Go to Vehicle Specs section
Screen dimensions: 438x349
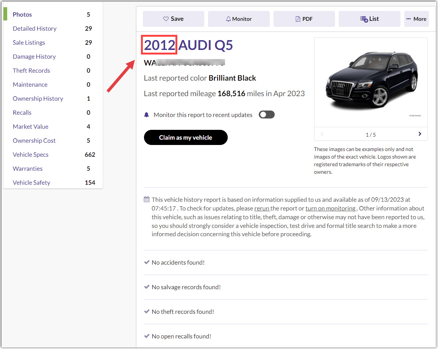click(30, 154)
